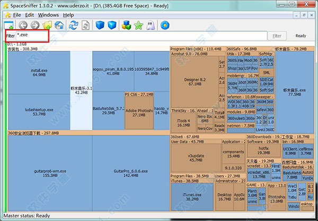Click the second blue cube detail icon
Image resolution: width=318 pixels, height=221 pixels.
tap(112, 25)
